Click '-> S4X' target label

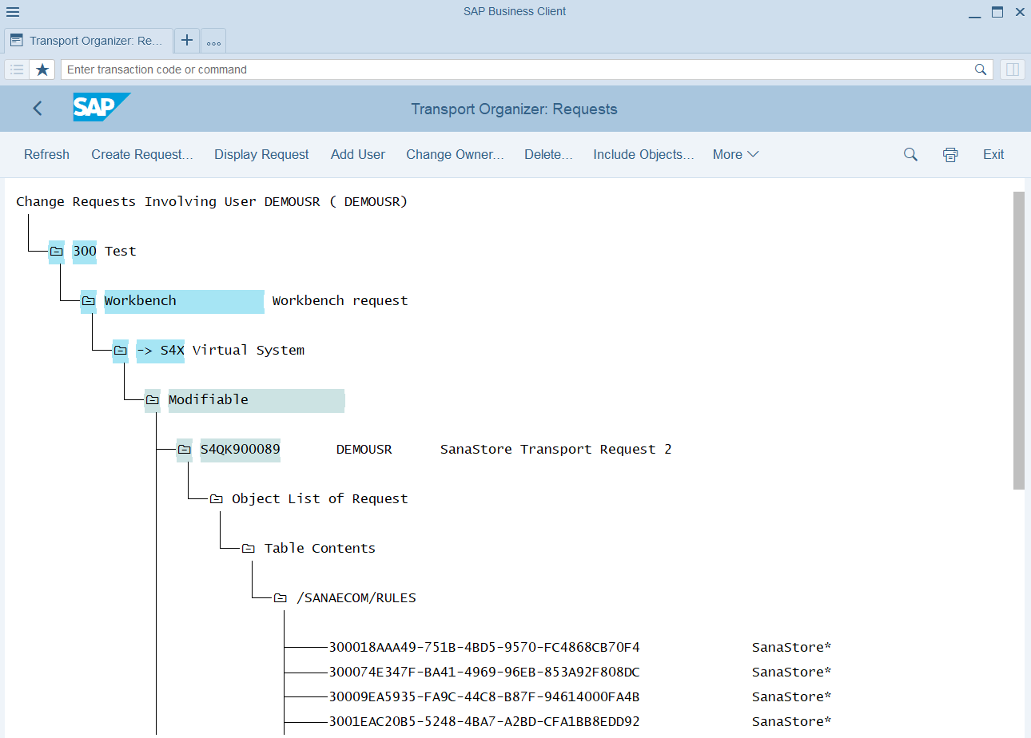coord(161,351)
